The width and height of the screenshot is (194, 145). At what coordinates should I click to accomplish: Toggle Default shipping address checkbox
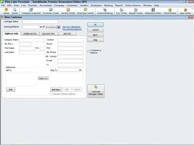(51, 94)
